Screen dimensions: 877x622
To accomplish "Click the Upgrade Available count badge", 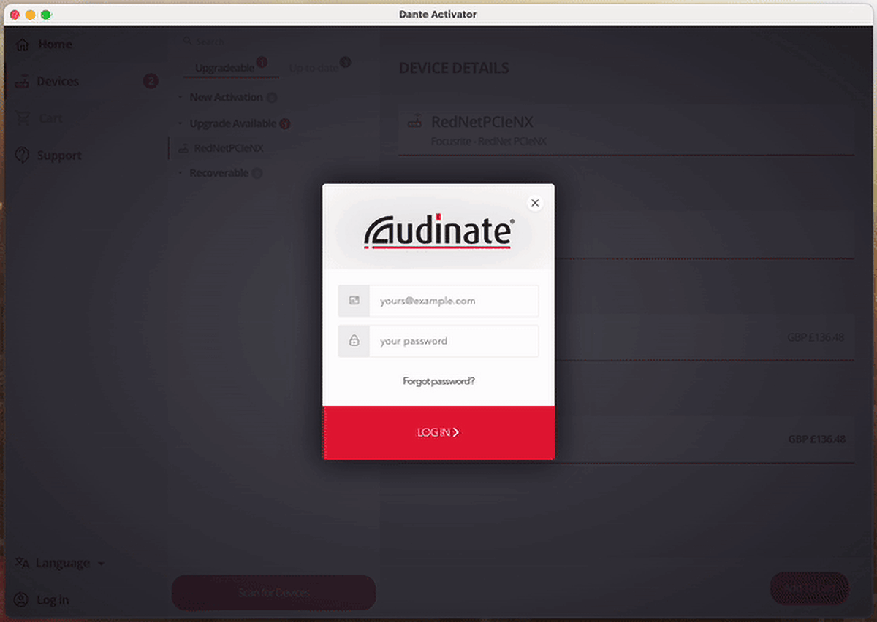I will (x=285, y=124).
